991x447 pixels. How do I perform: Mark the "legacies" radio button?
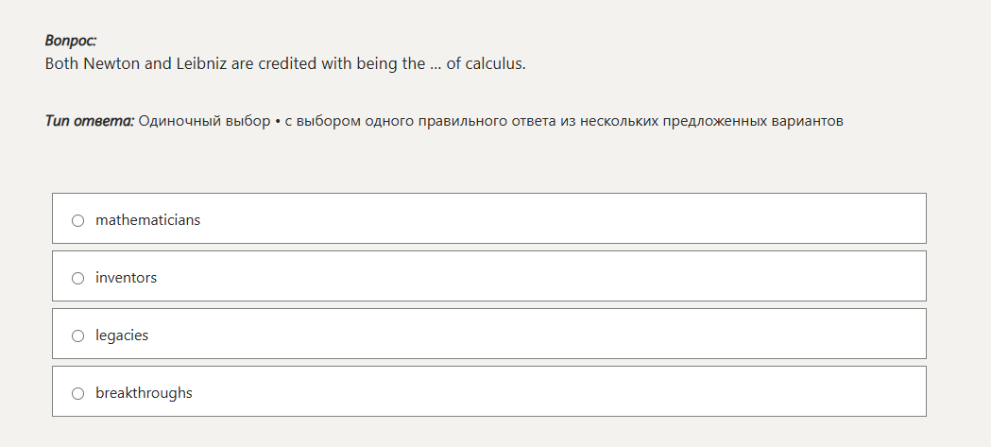pyautogui.click(x=77, y=335)
